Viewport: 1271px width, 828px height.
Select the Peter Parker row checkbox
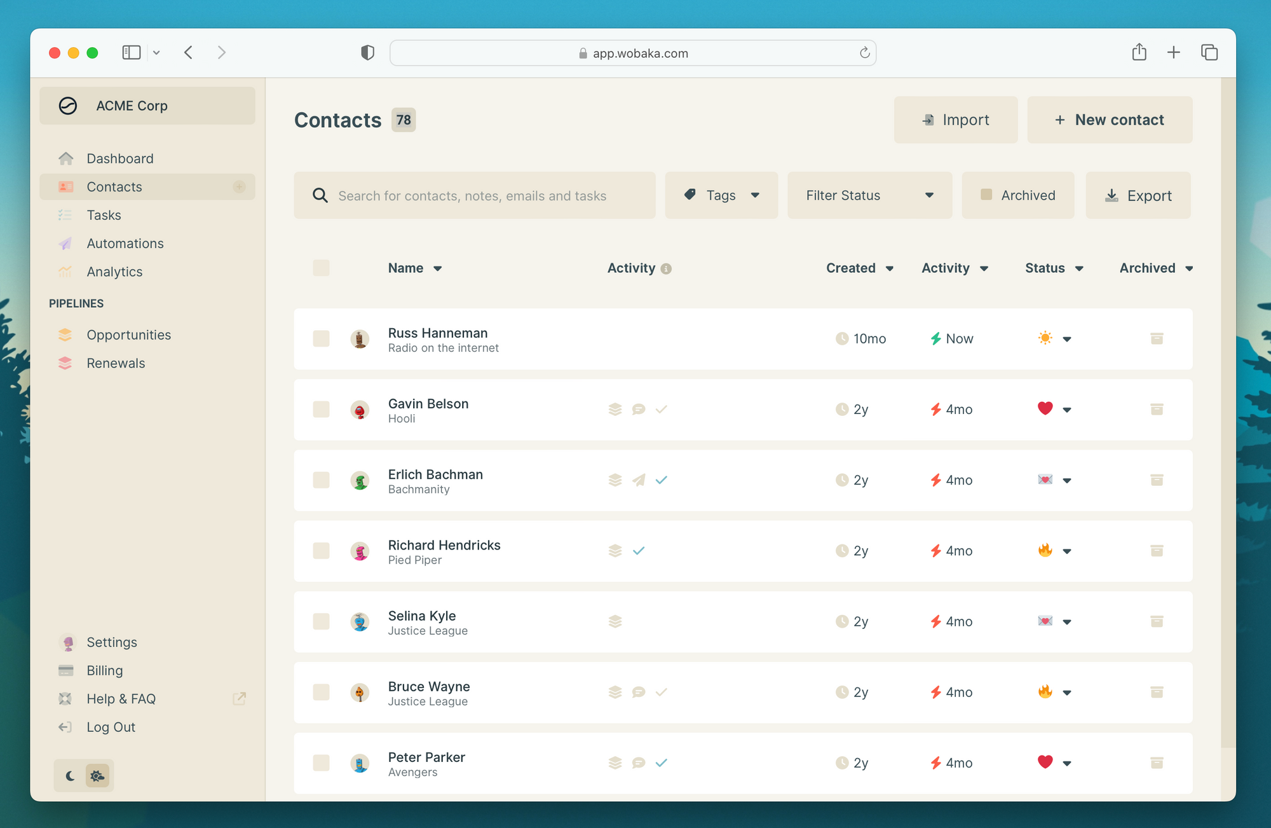click(321, 762)
